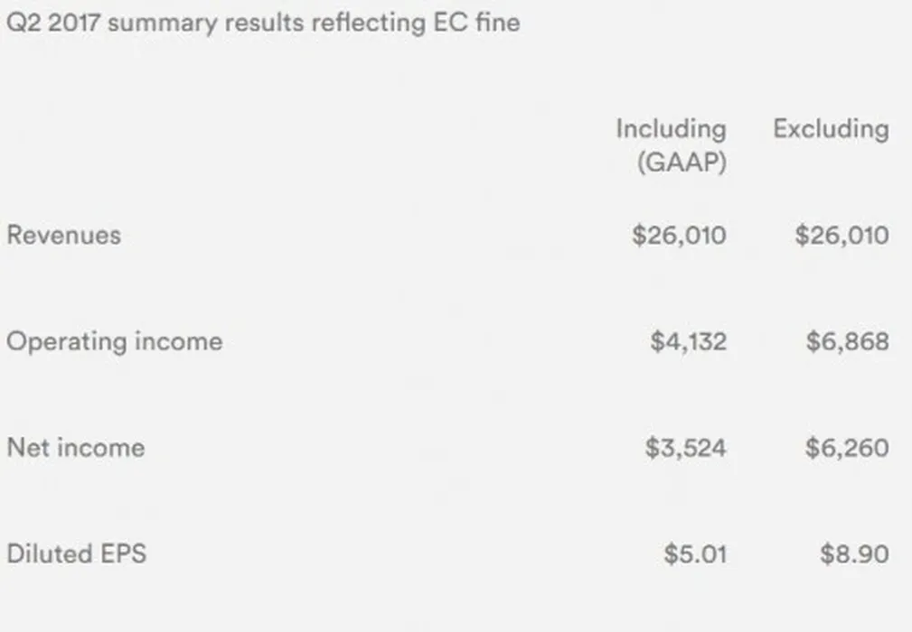Select the $8.90 diluted EPS value
This screenshot has height=632, width=912.
(x=854, y=553)
